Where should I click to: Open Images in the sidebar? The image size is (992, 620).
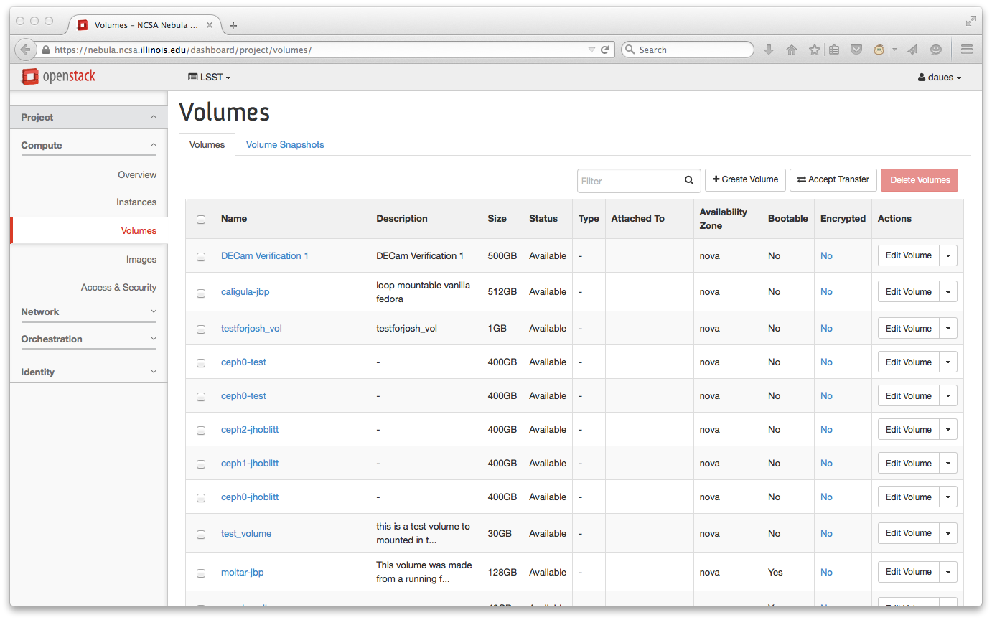pyautogui.click(x=141, y=259)
